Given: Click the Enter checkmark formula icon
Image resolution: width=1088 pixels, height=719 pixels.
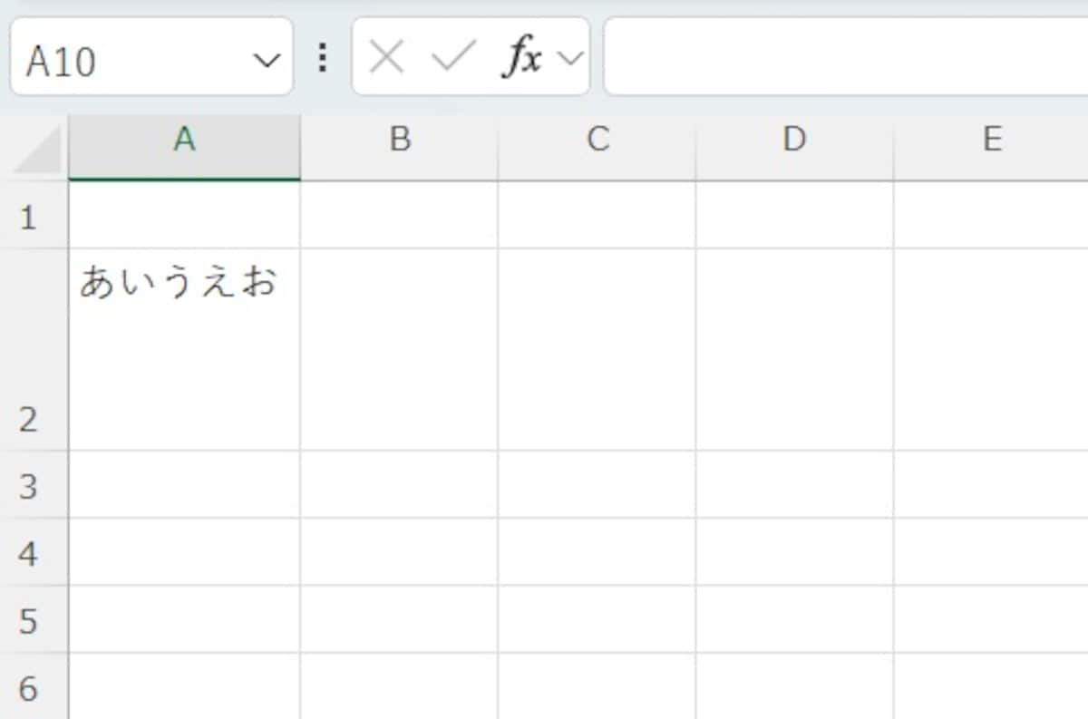Looking at the screenshot, I should click(452, 59).
